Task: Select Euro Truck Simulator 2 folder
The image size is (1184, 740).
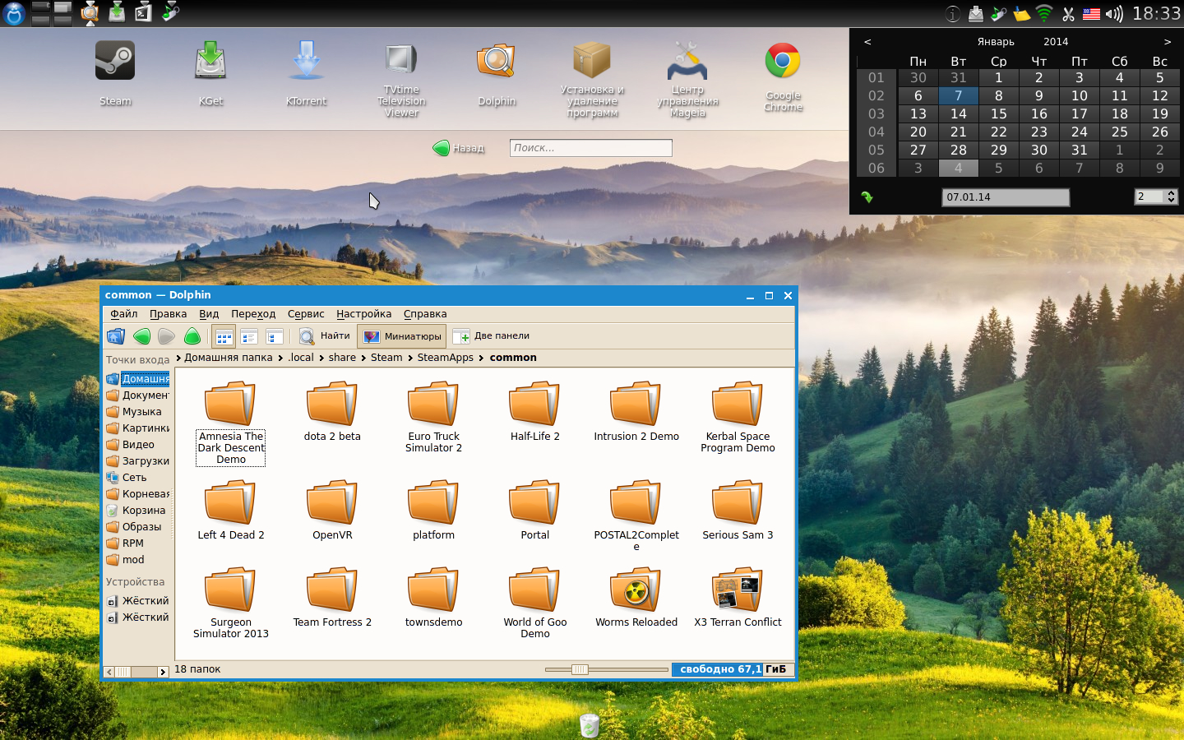Action: (433, 417)
